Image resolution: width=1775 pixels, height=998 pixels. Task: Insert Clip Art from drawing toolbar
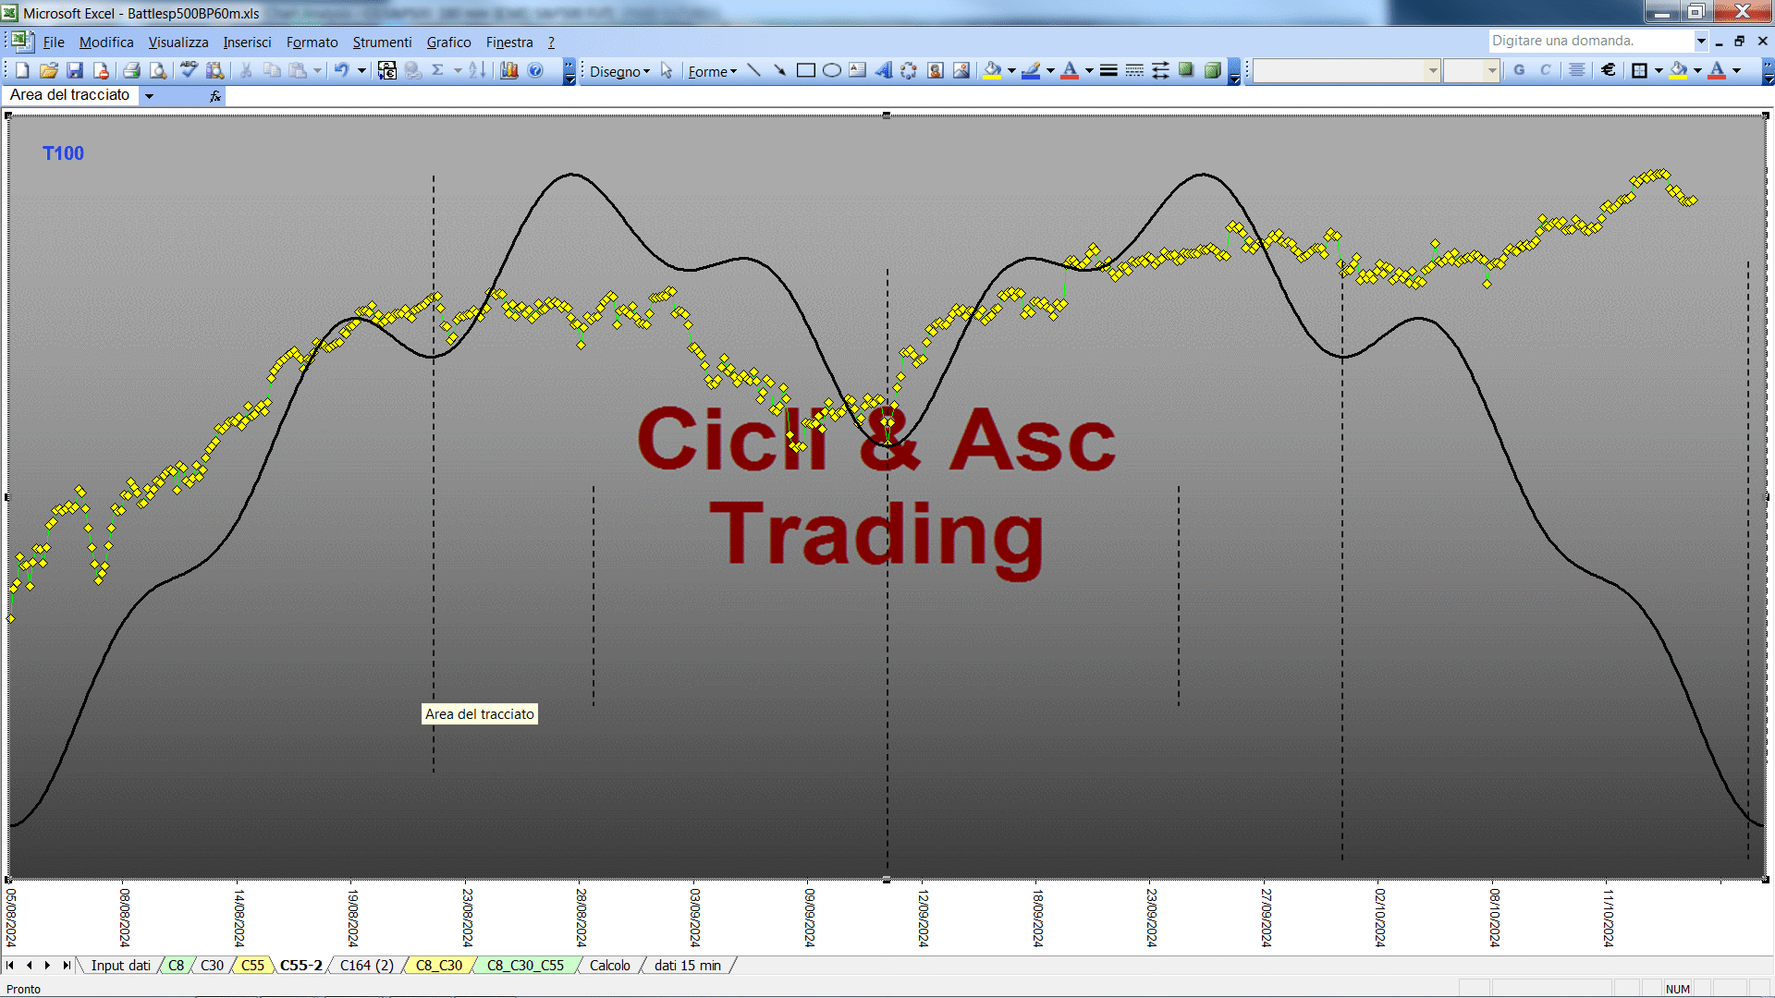(936, 71)
